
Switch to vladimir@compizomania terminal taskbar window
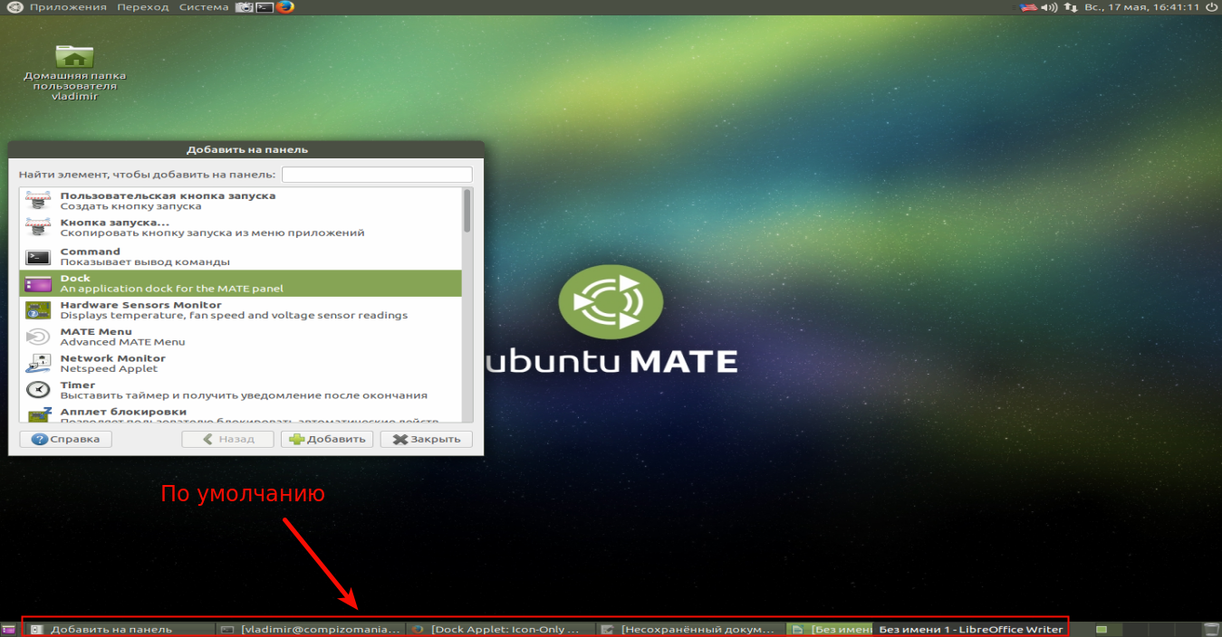click(x=311, y=629)
